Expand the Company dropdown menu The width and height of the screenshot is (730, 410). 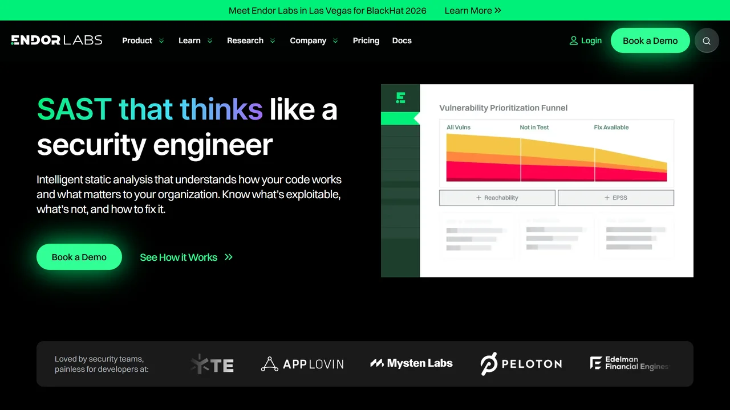click(314, 40)
